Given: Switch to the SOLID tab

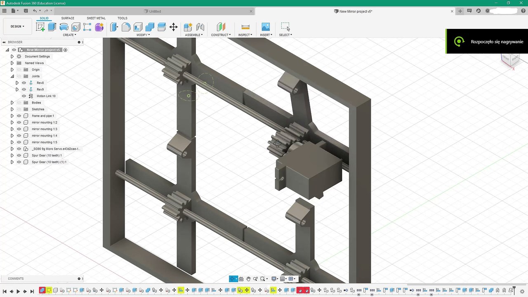Looking at the screenshot, I should coord(44,18).
